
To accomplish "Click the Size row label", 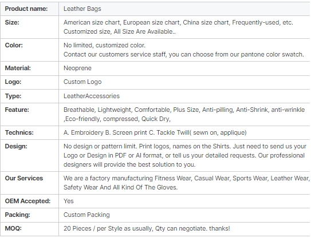I will click(x=12, y=22).
